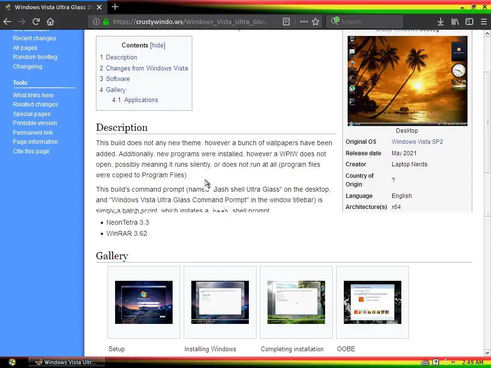Close the Windows Vista Ultra Glass tab
The image size is (491, 368).
99,7
